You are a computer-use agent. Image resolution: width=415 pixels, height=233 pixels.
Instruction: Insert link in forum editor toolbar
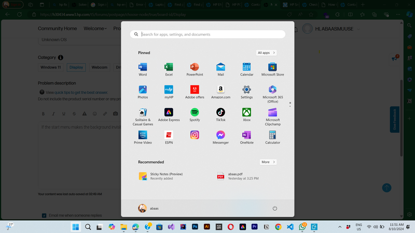click(x=105, y=114)
